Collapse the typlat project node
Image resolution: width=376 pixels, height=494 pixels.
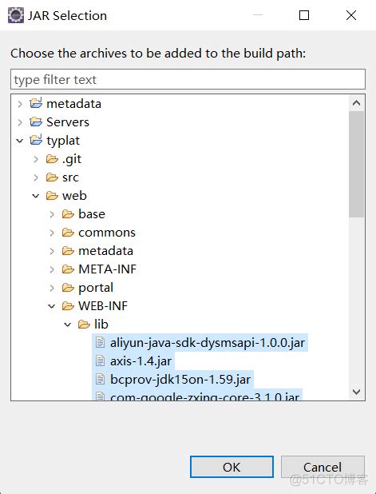click(x=20, y=141)
